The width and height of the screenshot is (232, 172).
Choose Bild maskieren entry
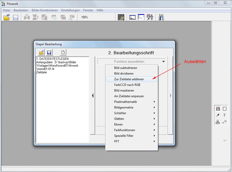click(x=132, y=90)
